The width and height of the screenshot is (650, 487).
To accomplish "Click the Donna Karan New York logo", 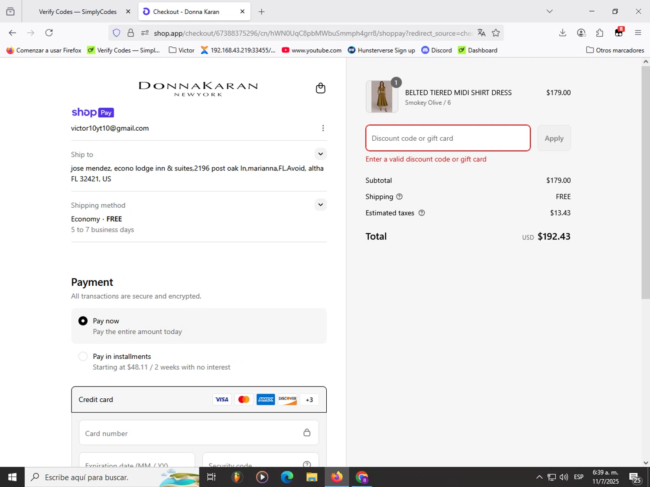I will pyautogui.click(x=198, y=89).
